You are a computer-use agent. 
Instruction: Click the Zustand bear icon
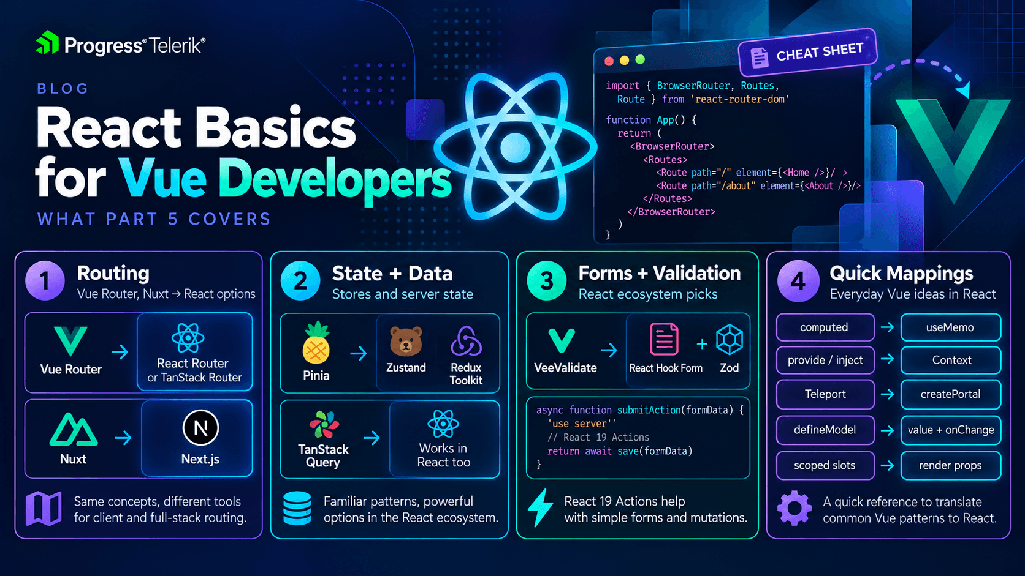click(406, 342)
